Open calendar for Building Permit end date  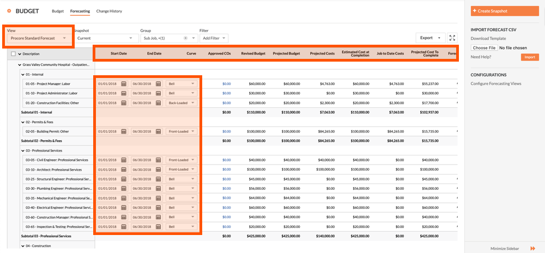(x=159, y=131)
